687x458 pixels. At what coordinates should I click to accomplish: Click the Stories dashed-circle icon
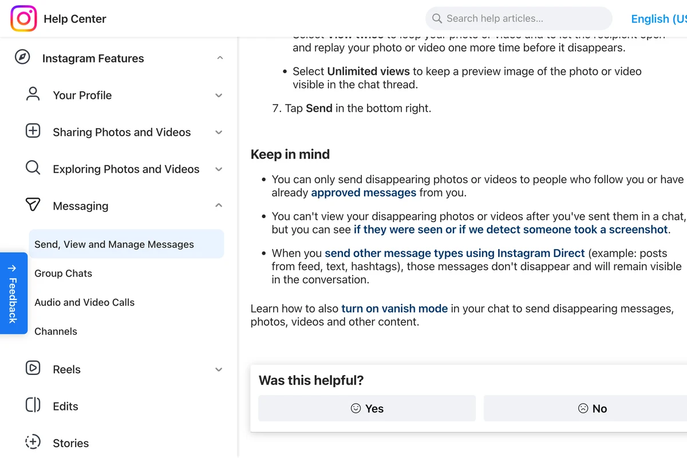33,442
